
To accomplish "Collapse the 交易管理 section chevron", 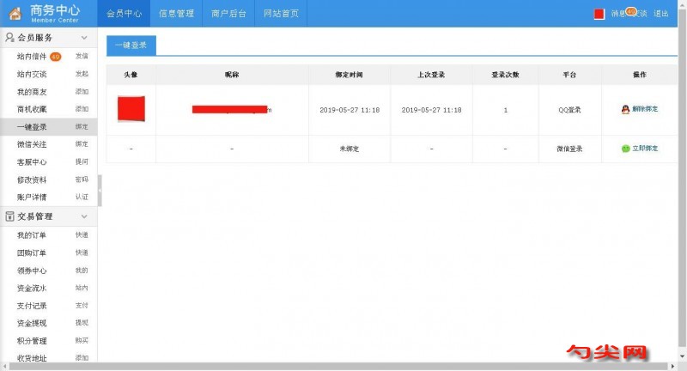I will 84,216.
